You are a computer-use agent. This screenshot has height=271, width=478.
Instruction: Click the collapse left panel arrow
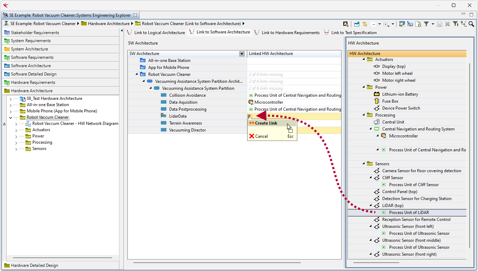click(122, 31)
